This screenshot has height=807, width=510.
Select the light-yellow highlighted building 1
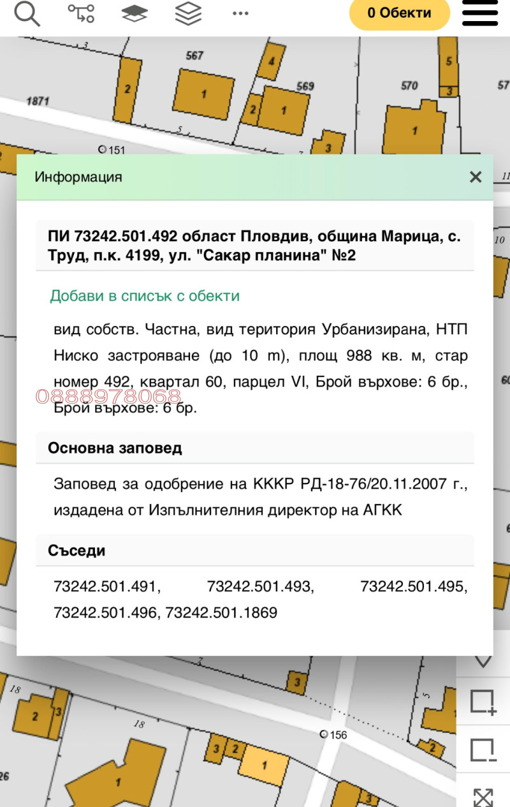(x=264, y=765)
